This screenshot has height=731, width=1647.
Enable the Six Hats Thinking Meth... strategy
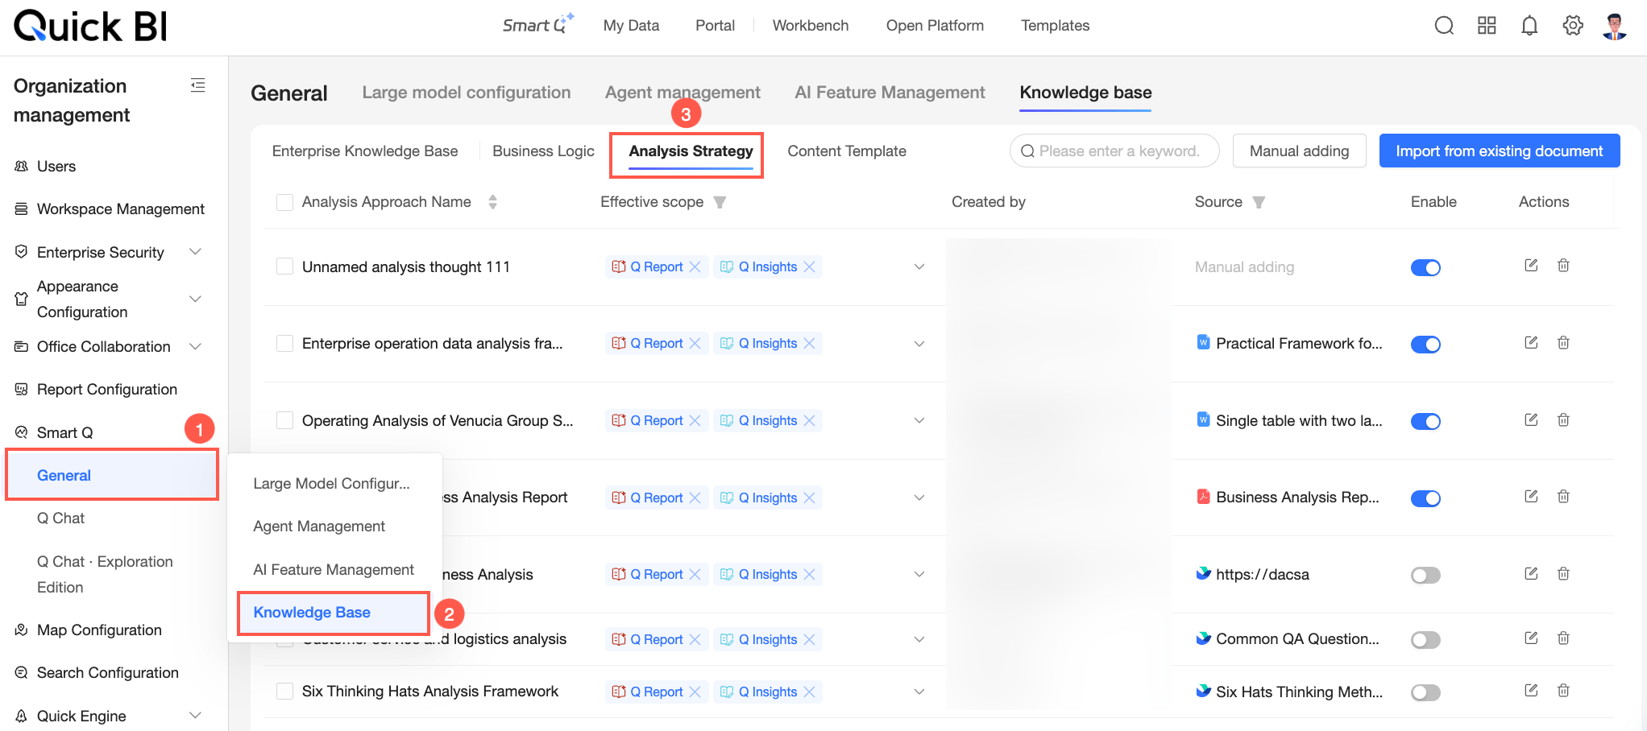pyautogui.click(x=1425, y=692)
